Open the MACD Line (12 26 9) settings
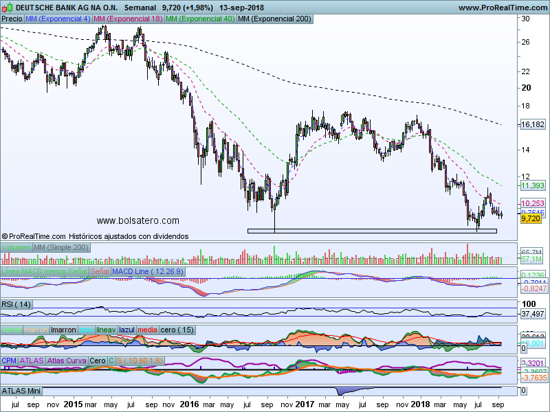This screenshot has height=412, width=550. point(147,272)
